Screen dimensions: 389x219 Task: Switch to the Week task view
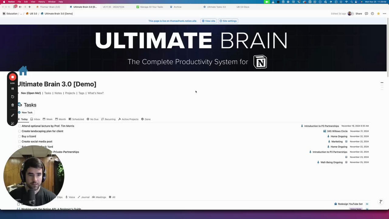[47, 119]
